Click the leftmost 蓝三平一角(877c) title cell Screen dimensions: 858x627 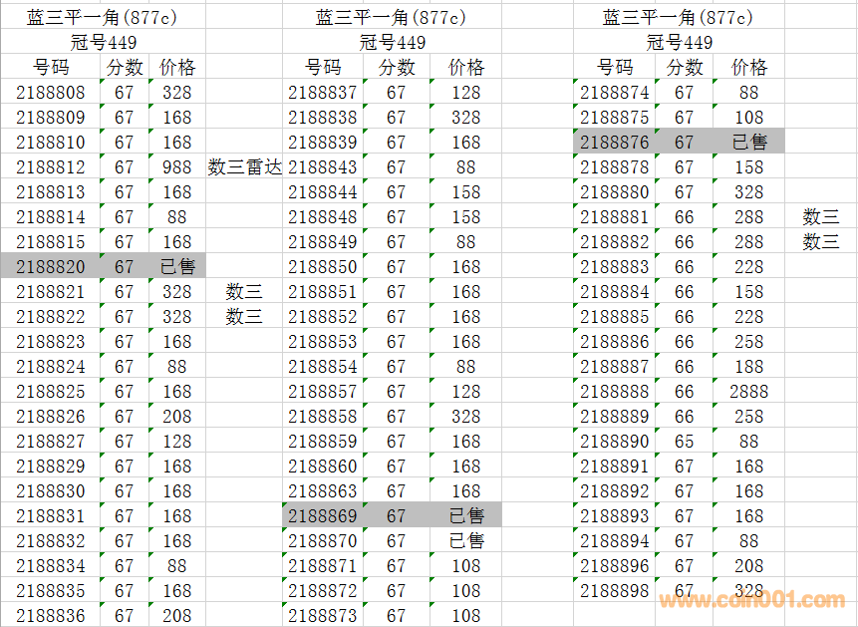pyautogui.click(x=103, y=18)
